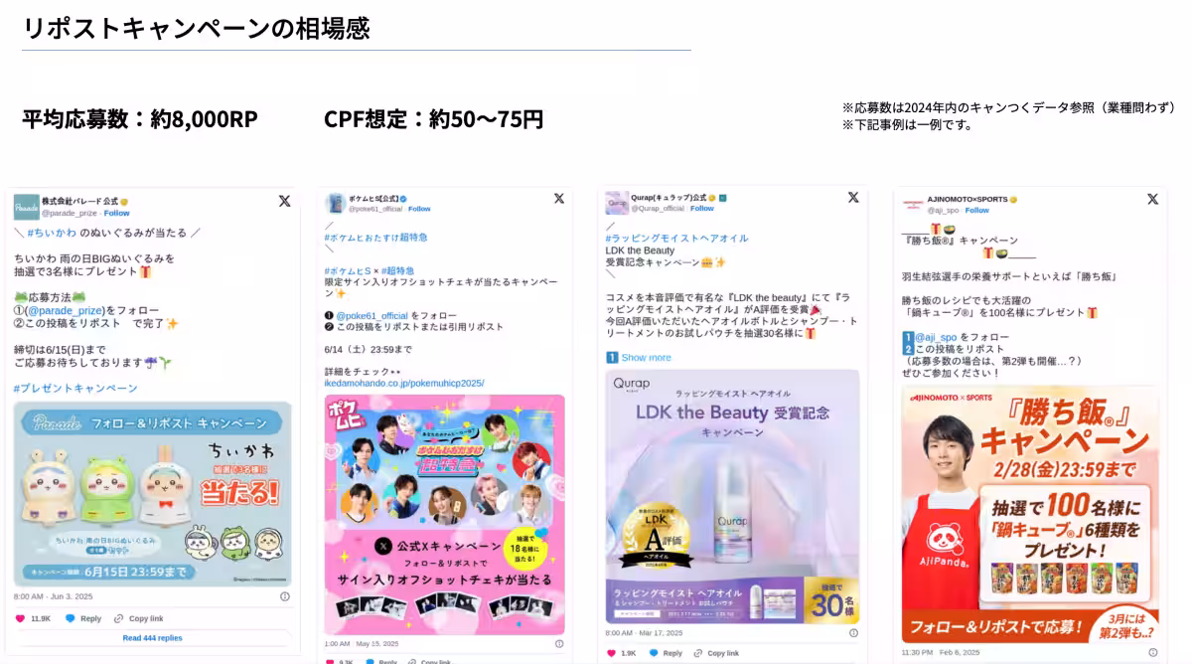The width and height of the screenshot is (1192, 664).
Task: Open the #ラッピングモイストヘアオイル hashtag
Action: [x=676, y=239]
